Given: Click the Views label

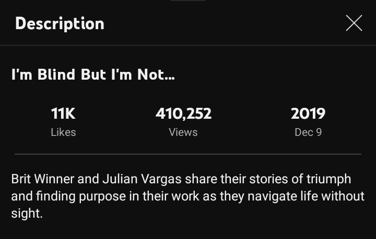Looking at the screenshot, I should (183, 132).
